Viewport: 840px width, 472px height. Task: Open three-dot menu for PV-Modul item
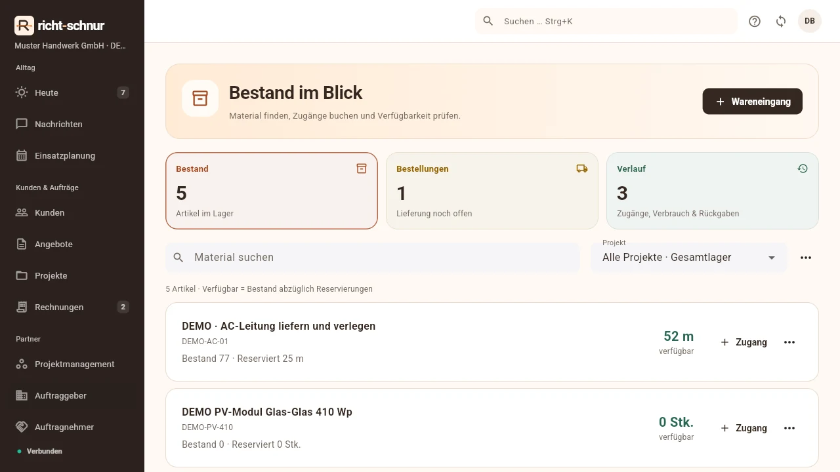[x=789, y=428]
